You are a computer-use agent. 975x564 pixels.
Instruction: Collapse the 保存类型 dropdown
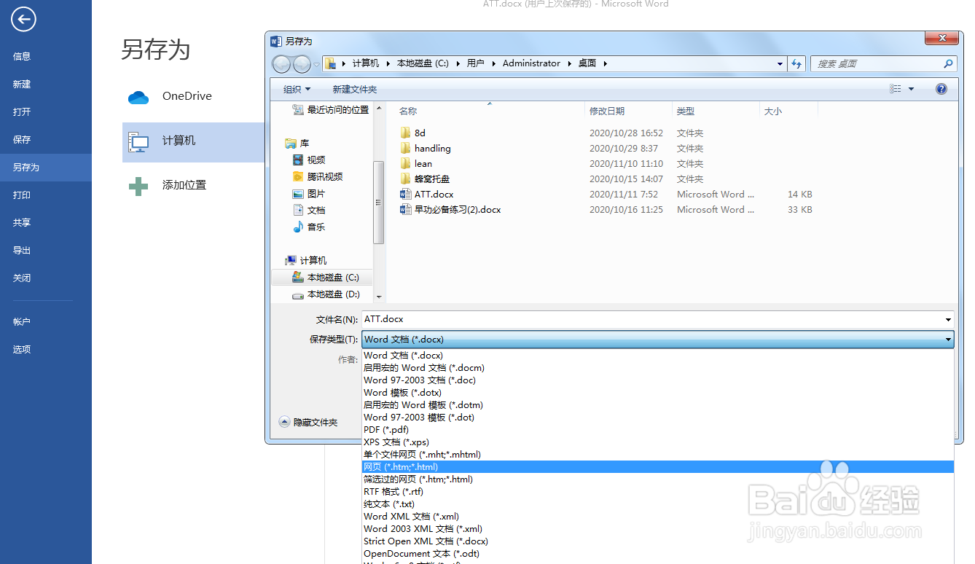(x=947, y=340)
